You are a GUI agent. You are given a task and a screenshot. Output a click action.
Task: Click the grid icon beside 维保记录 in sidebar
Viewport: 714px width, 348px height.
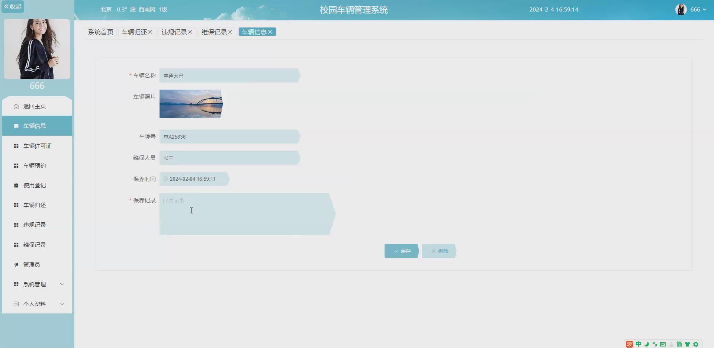click(x=16, y=245)
